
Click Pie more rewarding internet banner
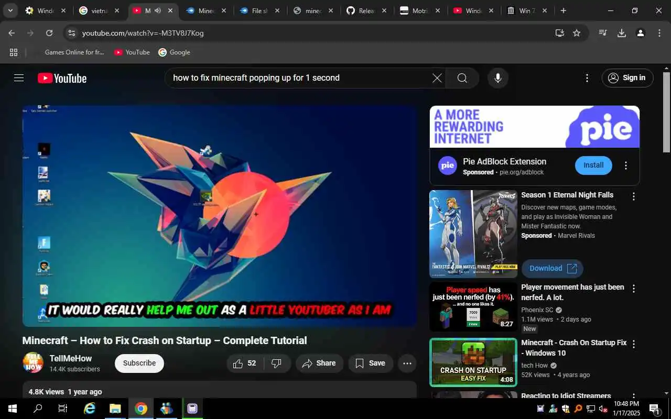click(535, 127)
